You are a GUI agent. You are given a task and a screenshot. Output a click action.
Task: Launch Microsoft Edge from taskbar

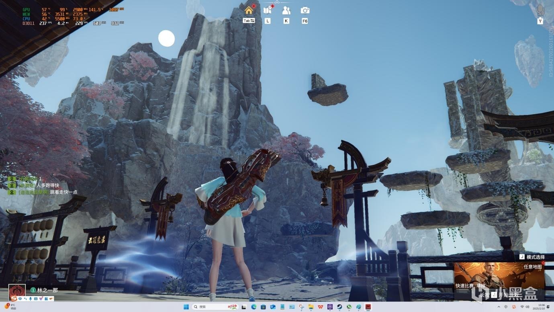[254, 307]
